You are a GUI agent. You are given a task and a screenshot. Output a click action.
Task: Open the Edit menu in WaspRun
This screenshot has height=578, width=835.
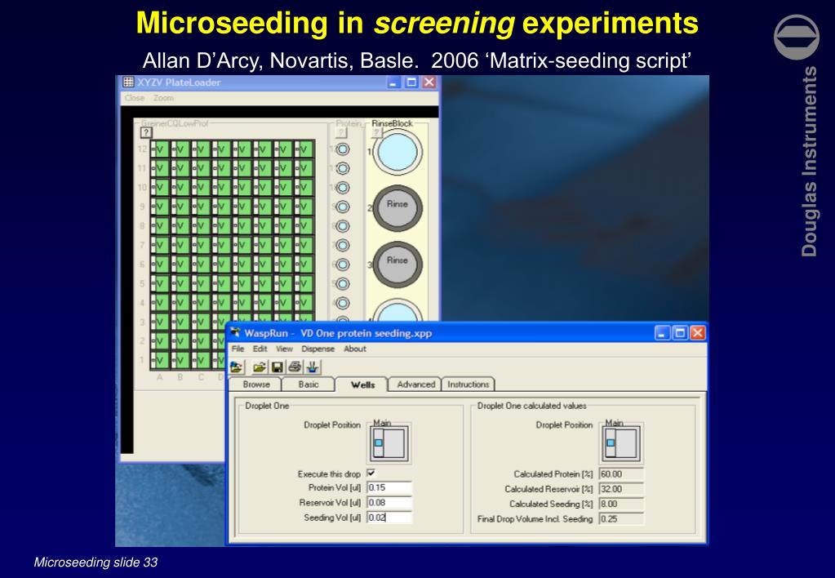pos(260,349)
